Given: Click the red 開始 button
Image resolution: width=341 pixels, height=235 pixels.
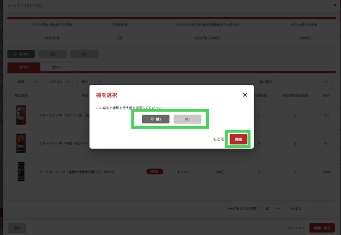Looking at the screenshot, I should pos(238,139).
